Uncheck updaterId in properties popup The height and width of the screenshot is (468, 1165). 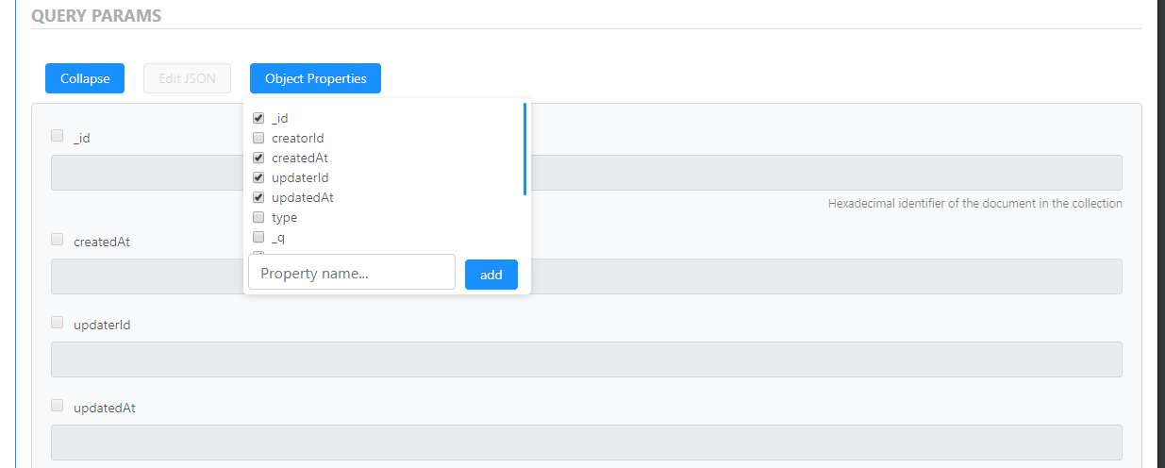point(258,178)
